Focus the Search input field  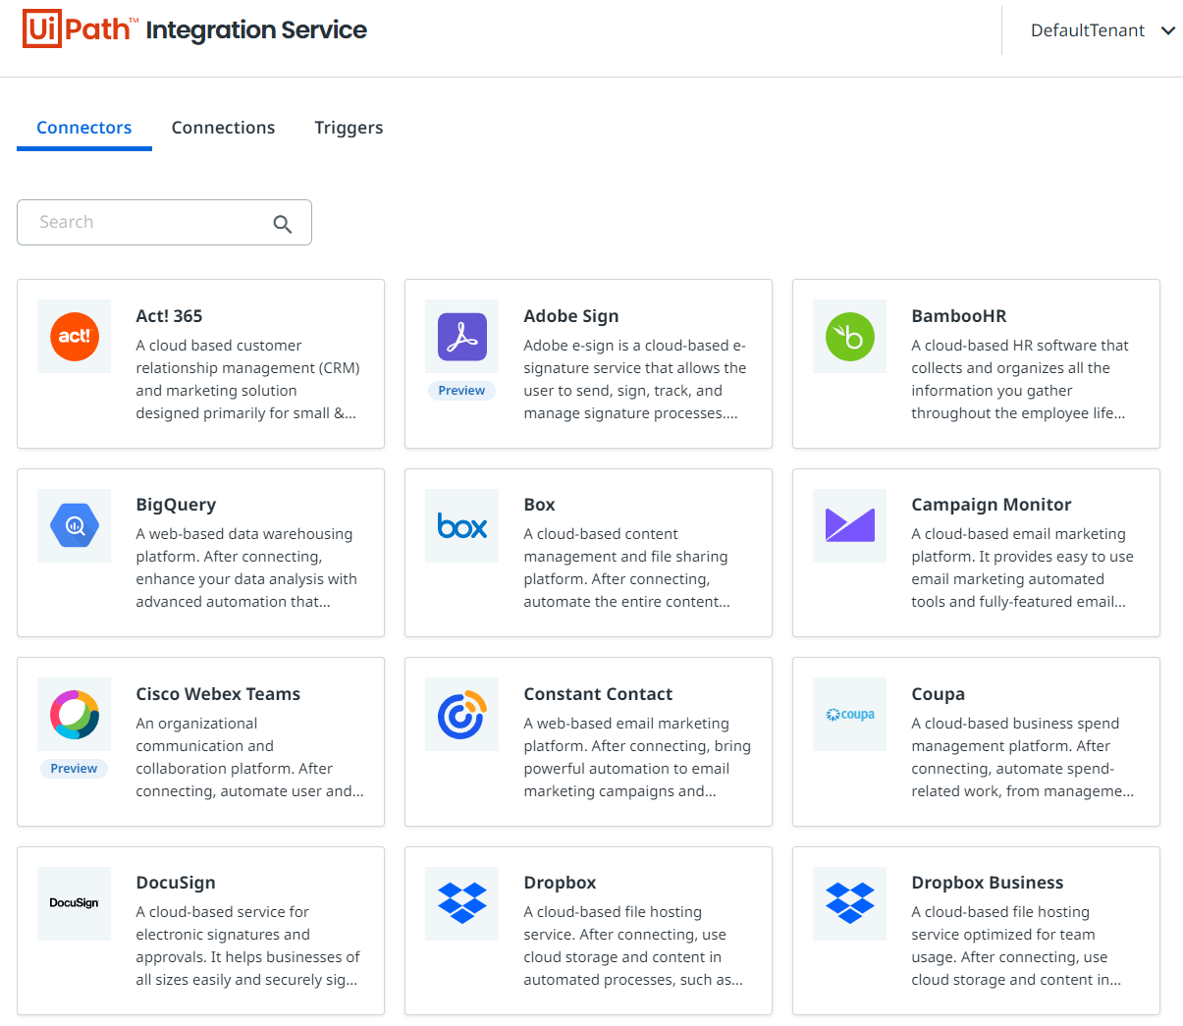click(164, 223)
